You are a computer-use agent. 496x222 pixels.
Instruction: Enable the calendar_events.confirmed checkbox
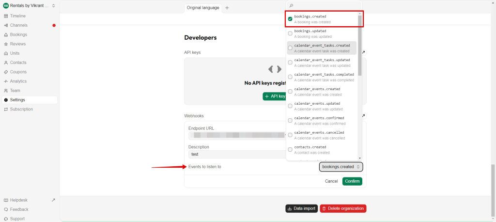[x=290, y=120]
